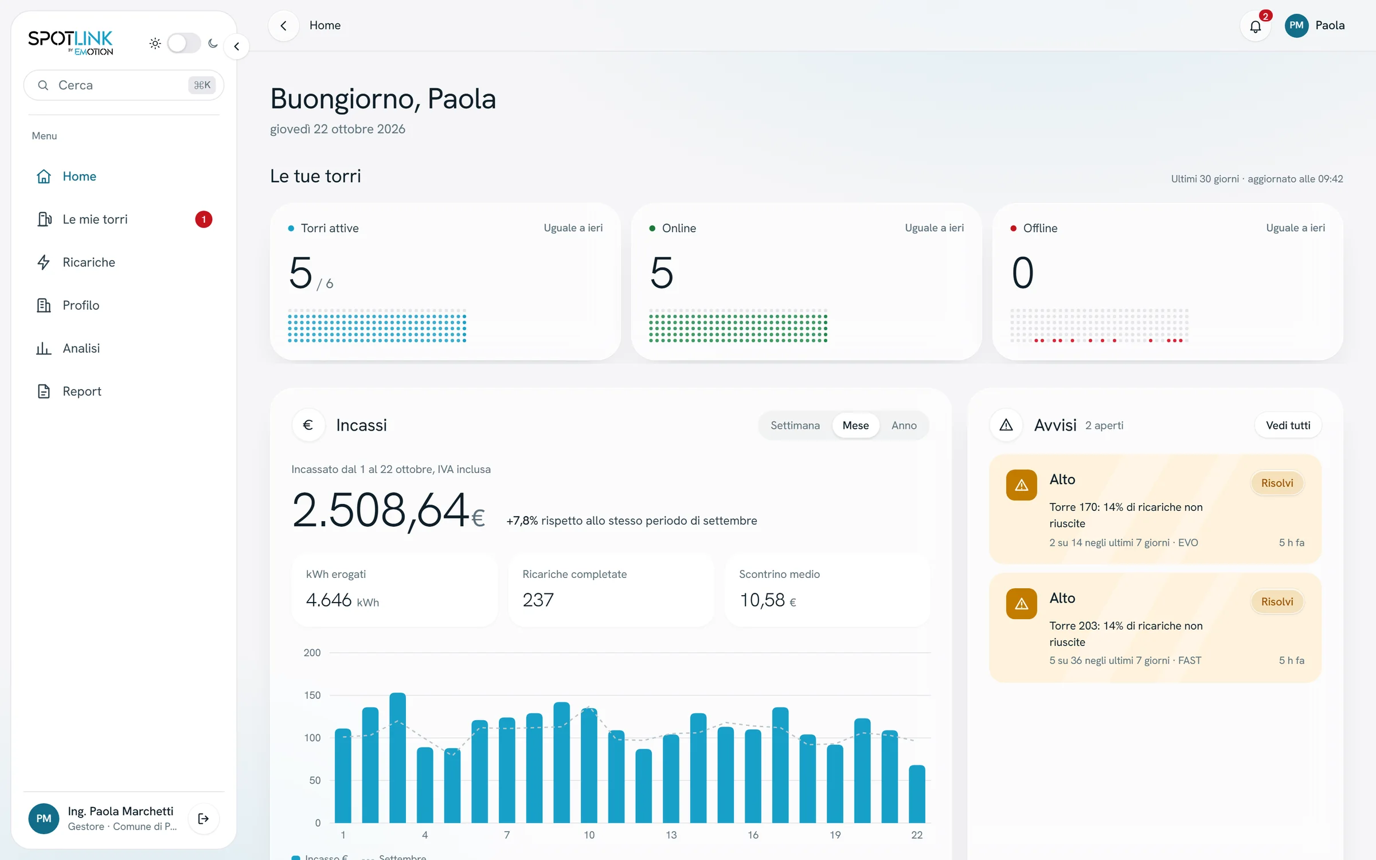Click the moon icon for dark mode
Screen dimensions: 1376x860
pos(213,43)
